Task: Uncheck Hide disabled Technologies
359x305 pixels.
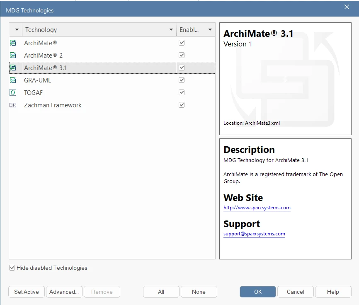Action: point(12,268)
